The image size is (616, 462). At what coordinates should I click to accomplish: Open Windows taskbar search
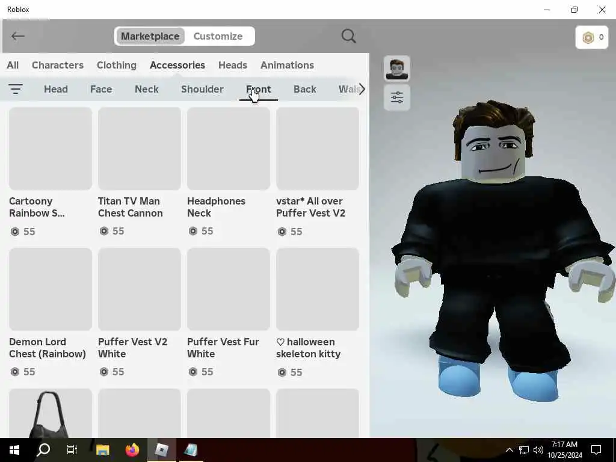click(43, 450)
